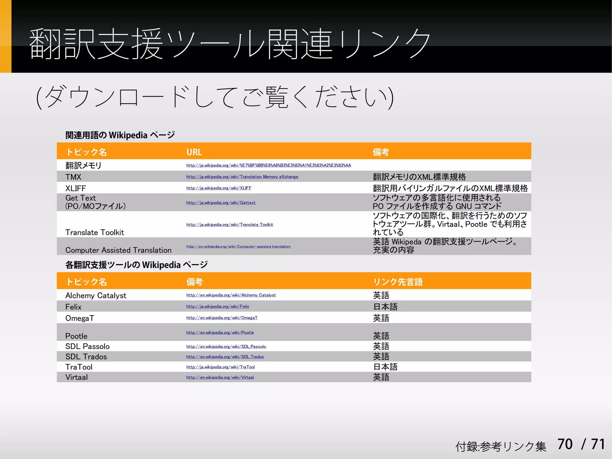Viewport: 612px width, 459px height.
Task: Open the Alchemy_Catalyst Wikipedia link
Action: tap(231, 295)
